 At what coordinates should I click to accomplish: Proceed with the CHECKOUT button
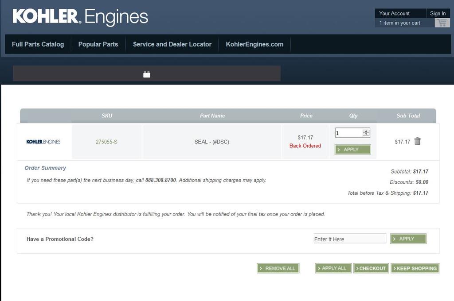[371, 268]
